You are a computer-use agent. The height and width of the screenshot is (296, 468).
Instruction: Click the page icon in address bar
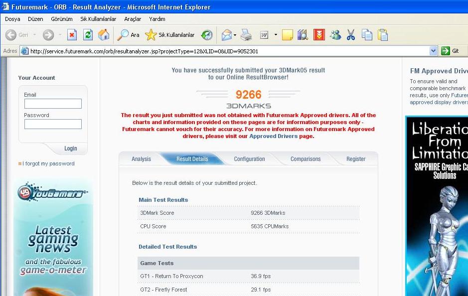click(x=25, y=51)
